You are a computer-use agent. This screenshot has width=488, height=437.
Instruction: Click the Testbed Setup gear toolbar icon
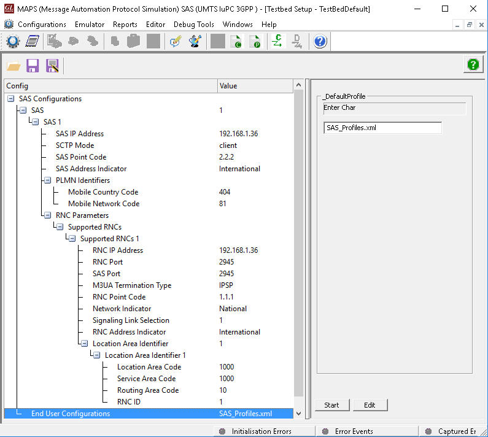click(x=13, y=41)
